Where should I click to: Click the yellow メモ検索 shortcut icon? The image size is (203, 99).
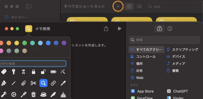coord(29,29)
